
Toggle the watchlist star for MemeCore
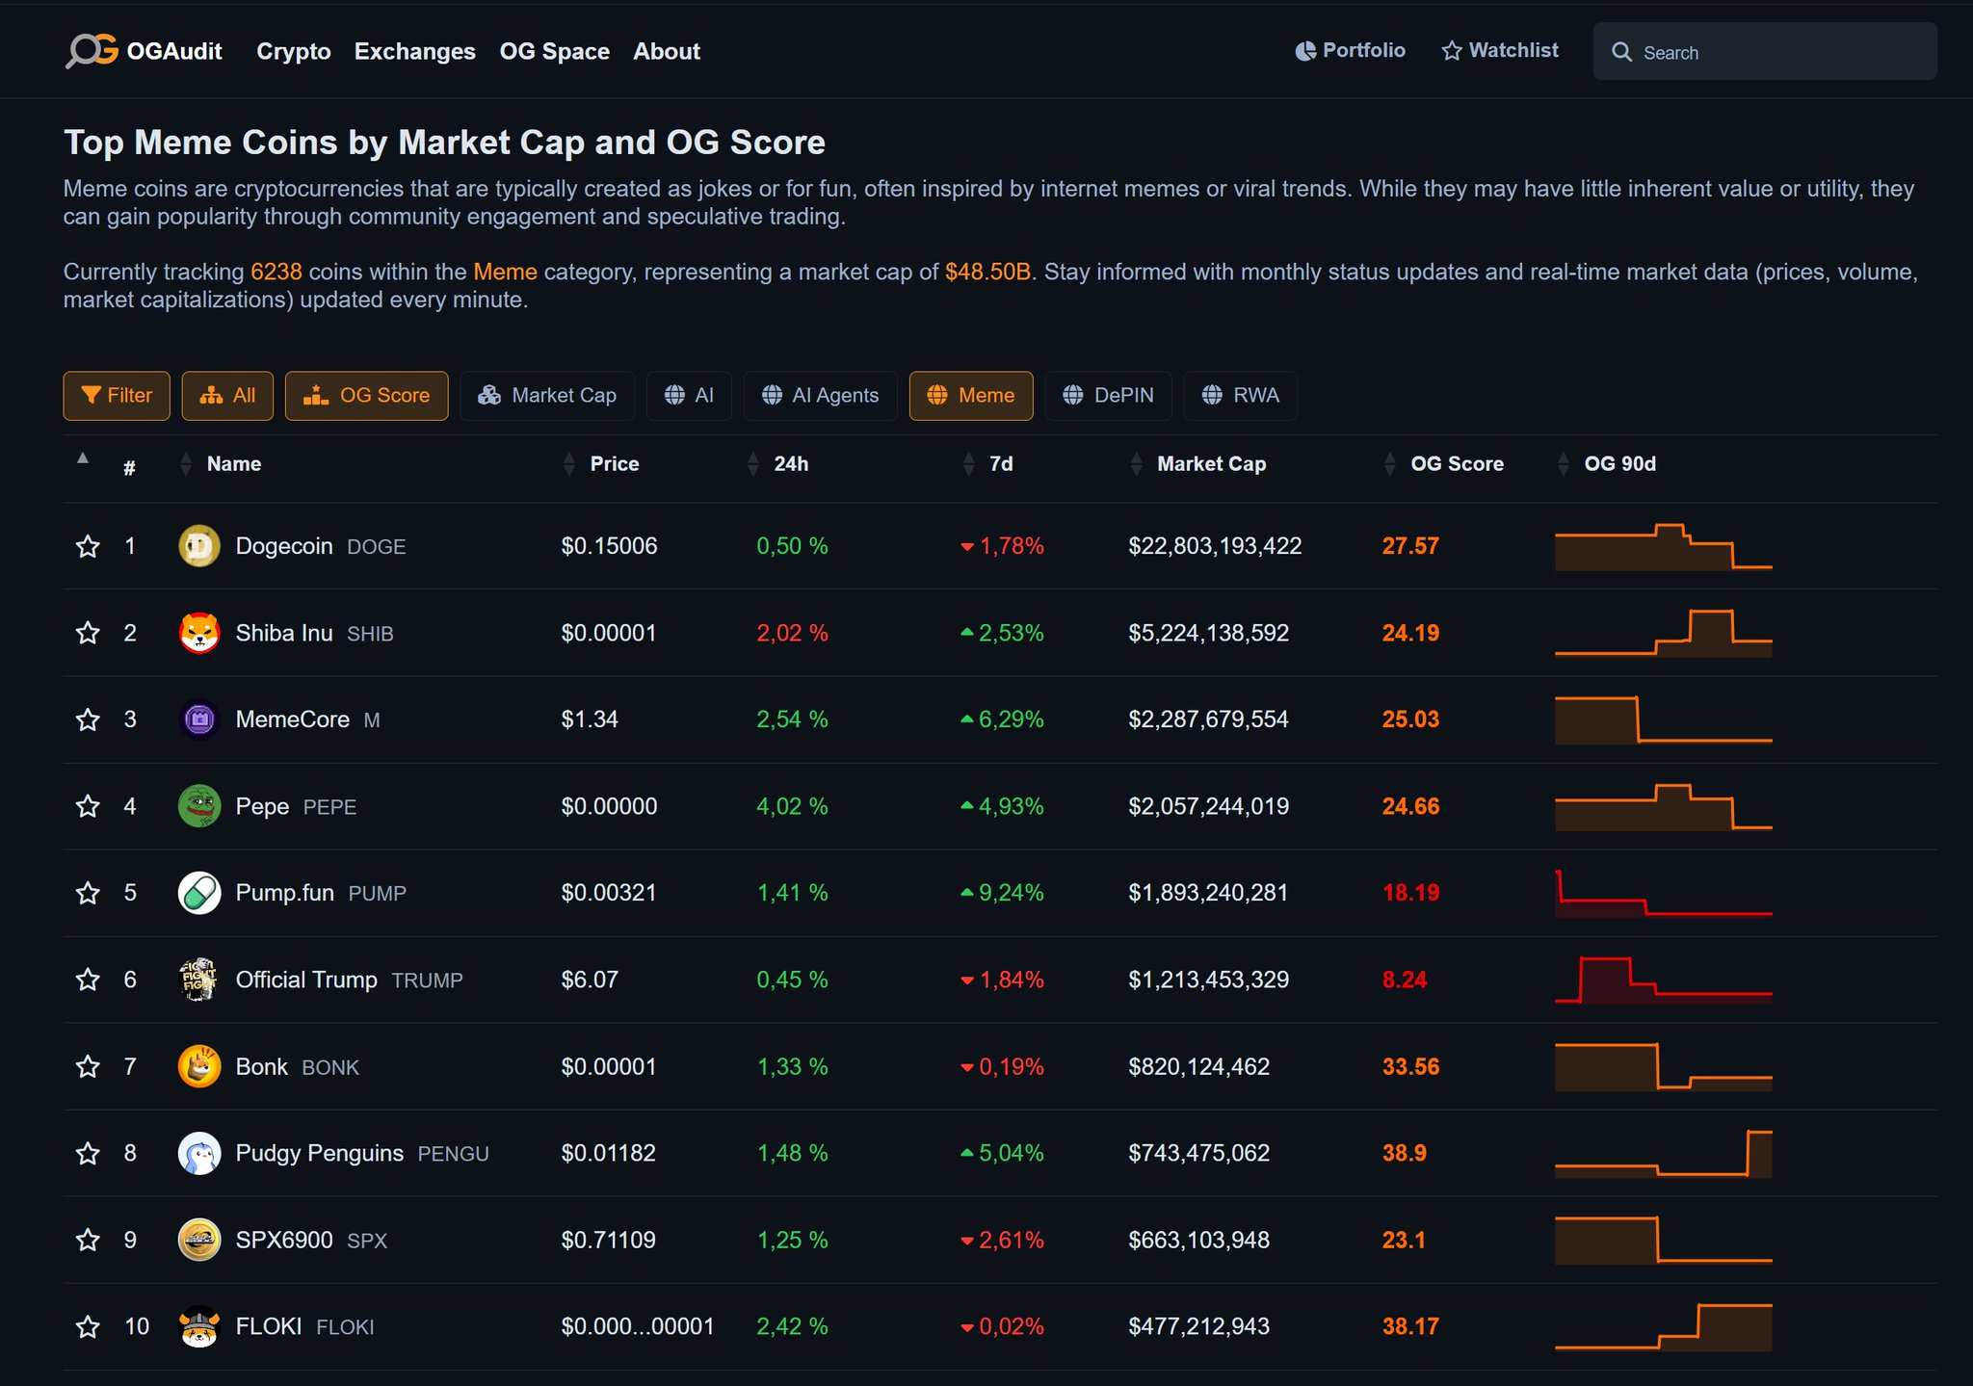(x=88, y=719)
